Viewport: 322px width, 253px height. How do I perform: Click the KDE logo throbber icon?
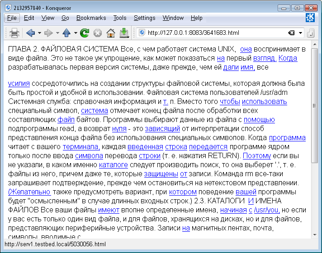[310, 18]
